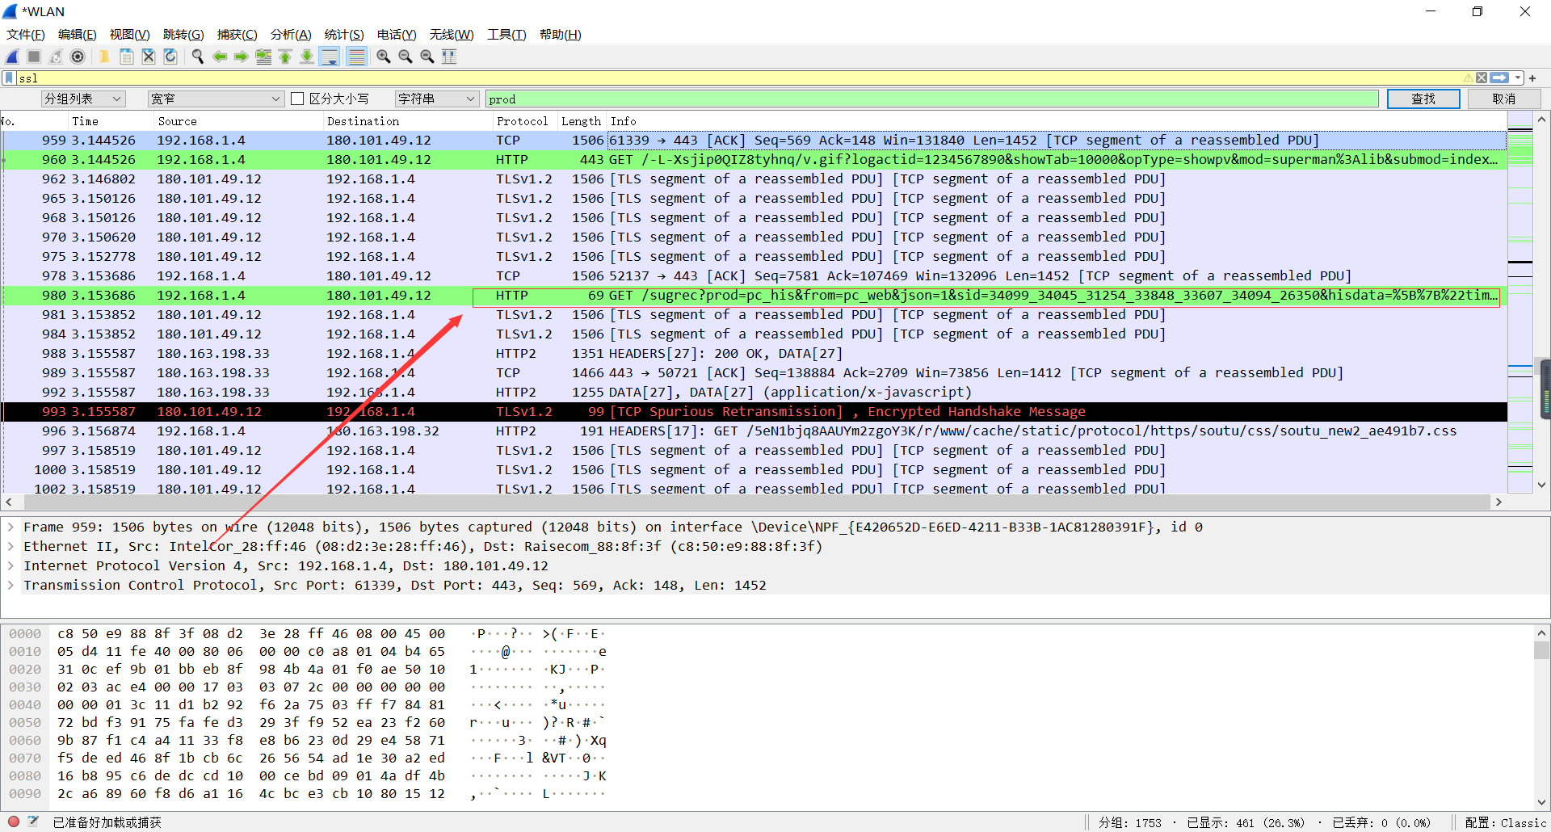Reload the capture file
Screen dimensions: 1551x832
[170, 57]
